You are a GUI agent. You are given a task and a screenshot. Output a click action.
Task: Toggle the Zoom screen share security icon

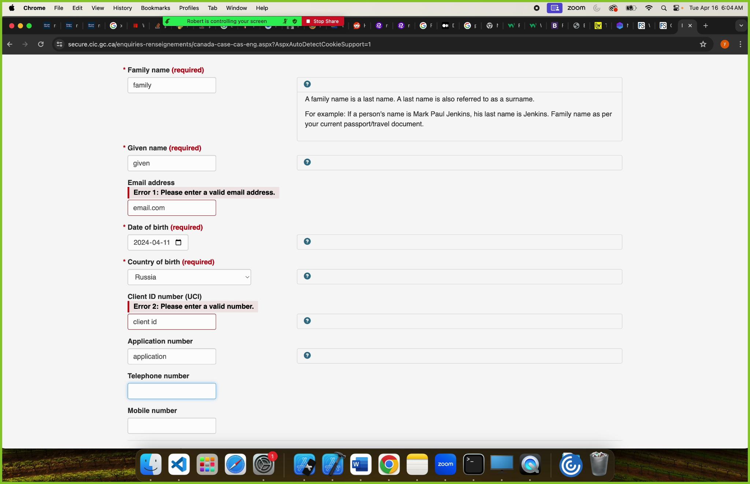(x=296, y=21)
